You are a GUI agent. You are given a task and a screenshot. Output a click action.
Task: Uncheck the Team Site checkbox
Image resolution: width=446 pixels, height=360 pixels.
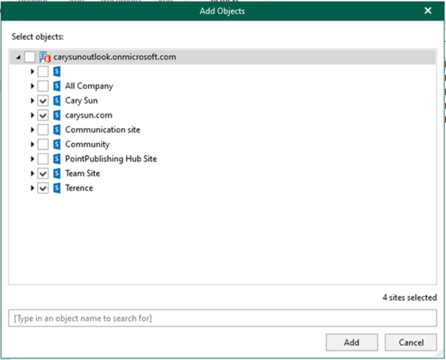tap(43, 174)
